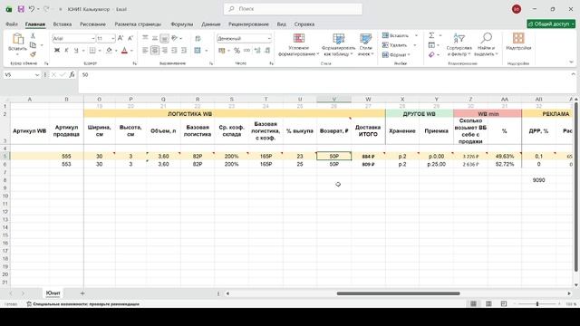Switch to the Разметка страницы ribbon tab
This screenshot has width=580, height=326.
point(138,24)
